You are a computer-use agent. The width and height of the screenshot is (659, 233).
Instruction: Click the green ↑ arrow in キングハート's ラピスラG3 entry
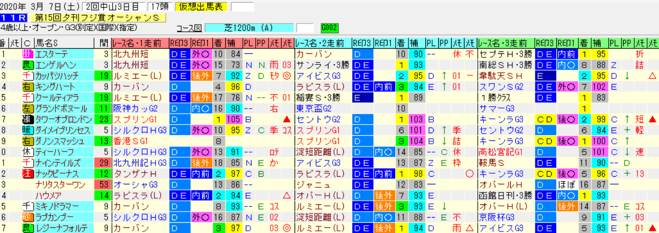(444, 87)
